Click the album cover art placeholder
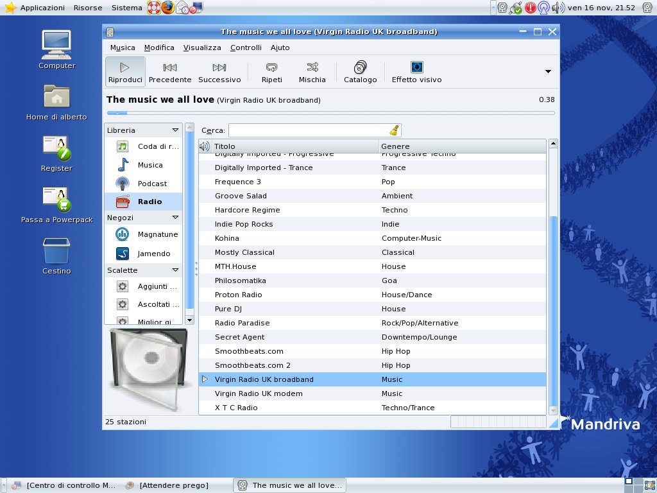This screenshot has width=657, height=493. pos(148,370)
